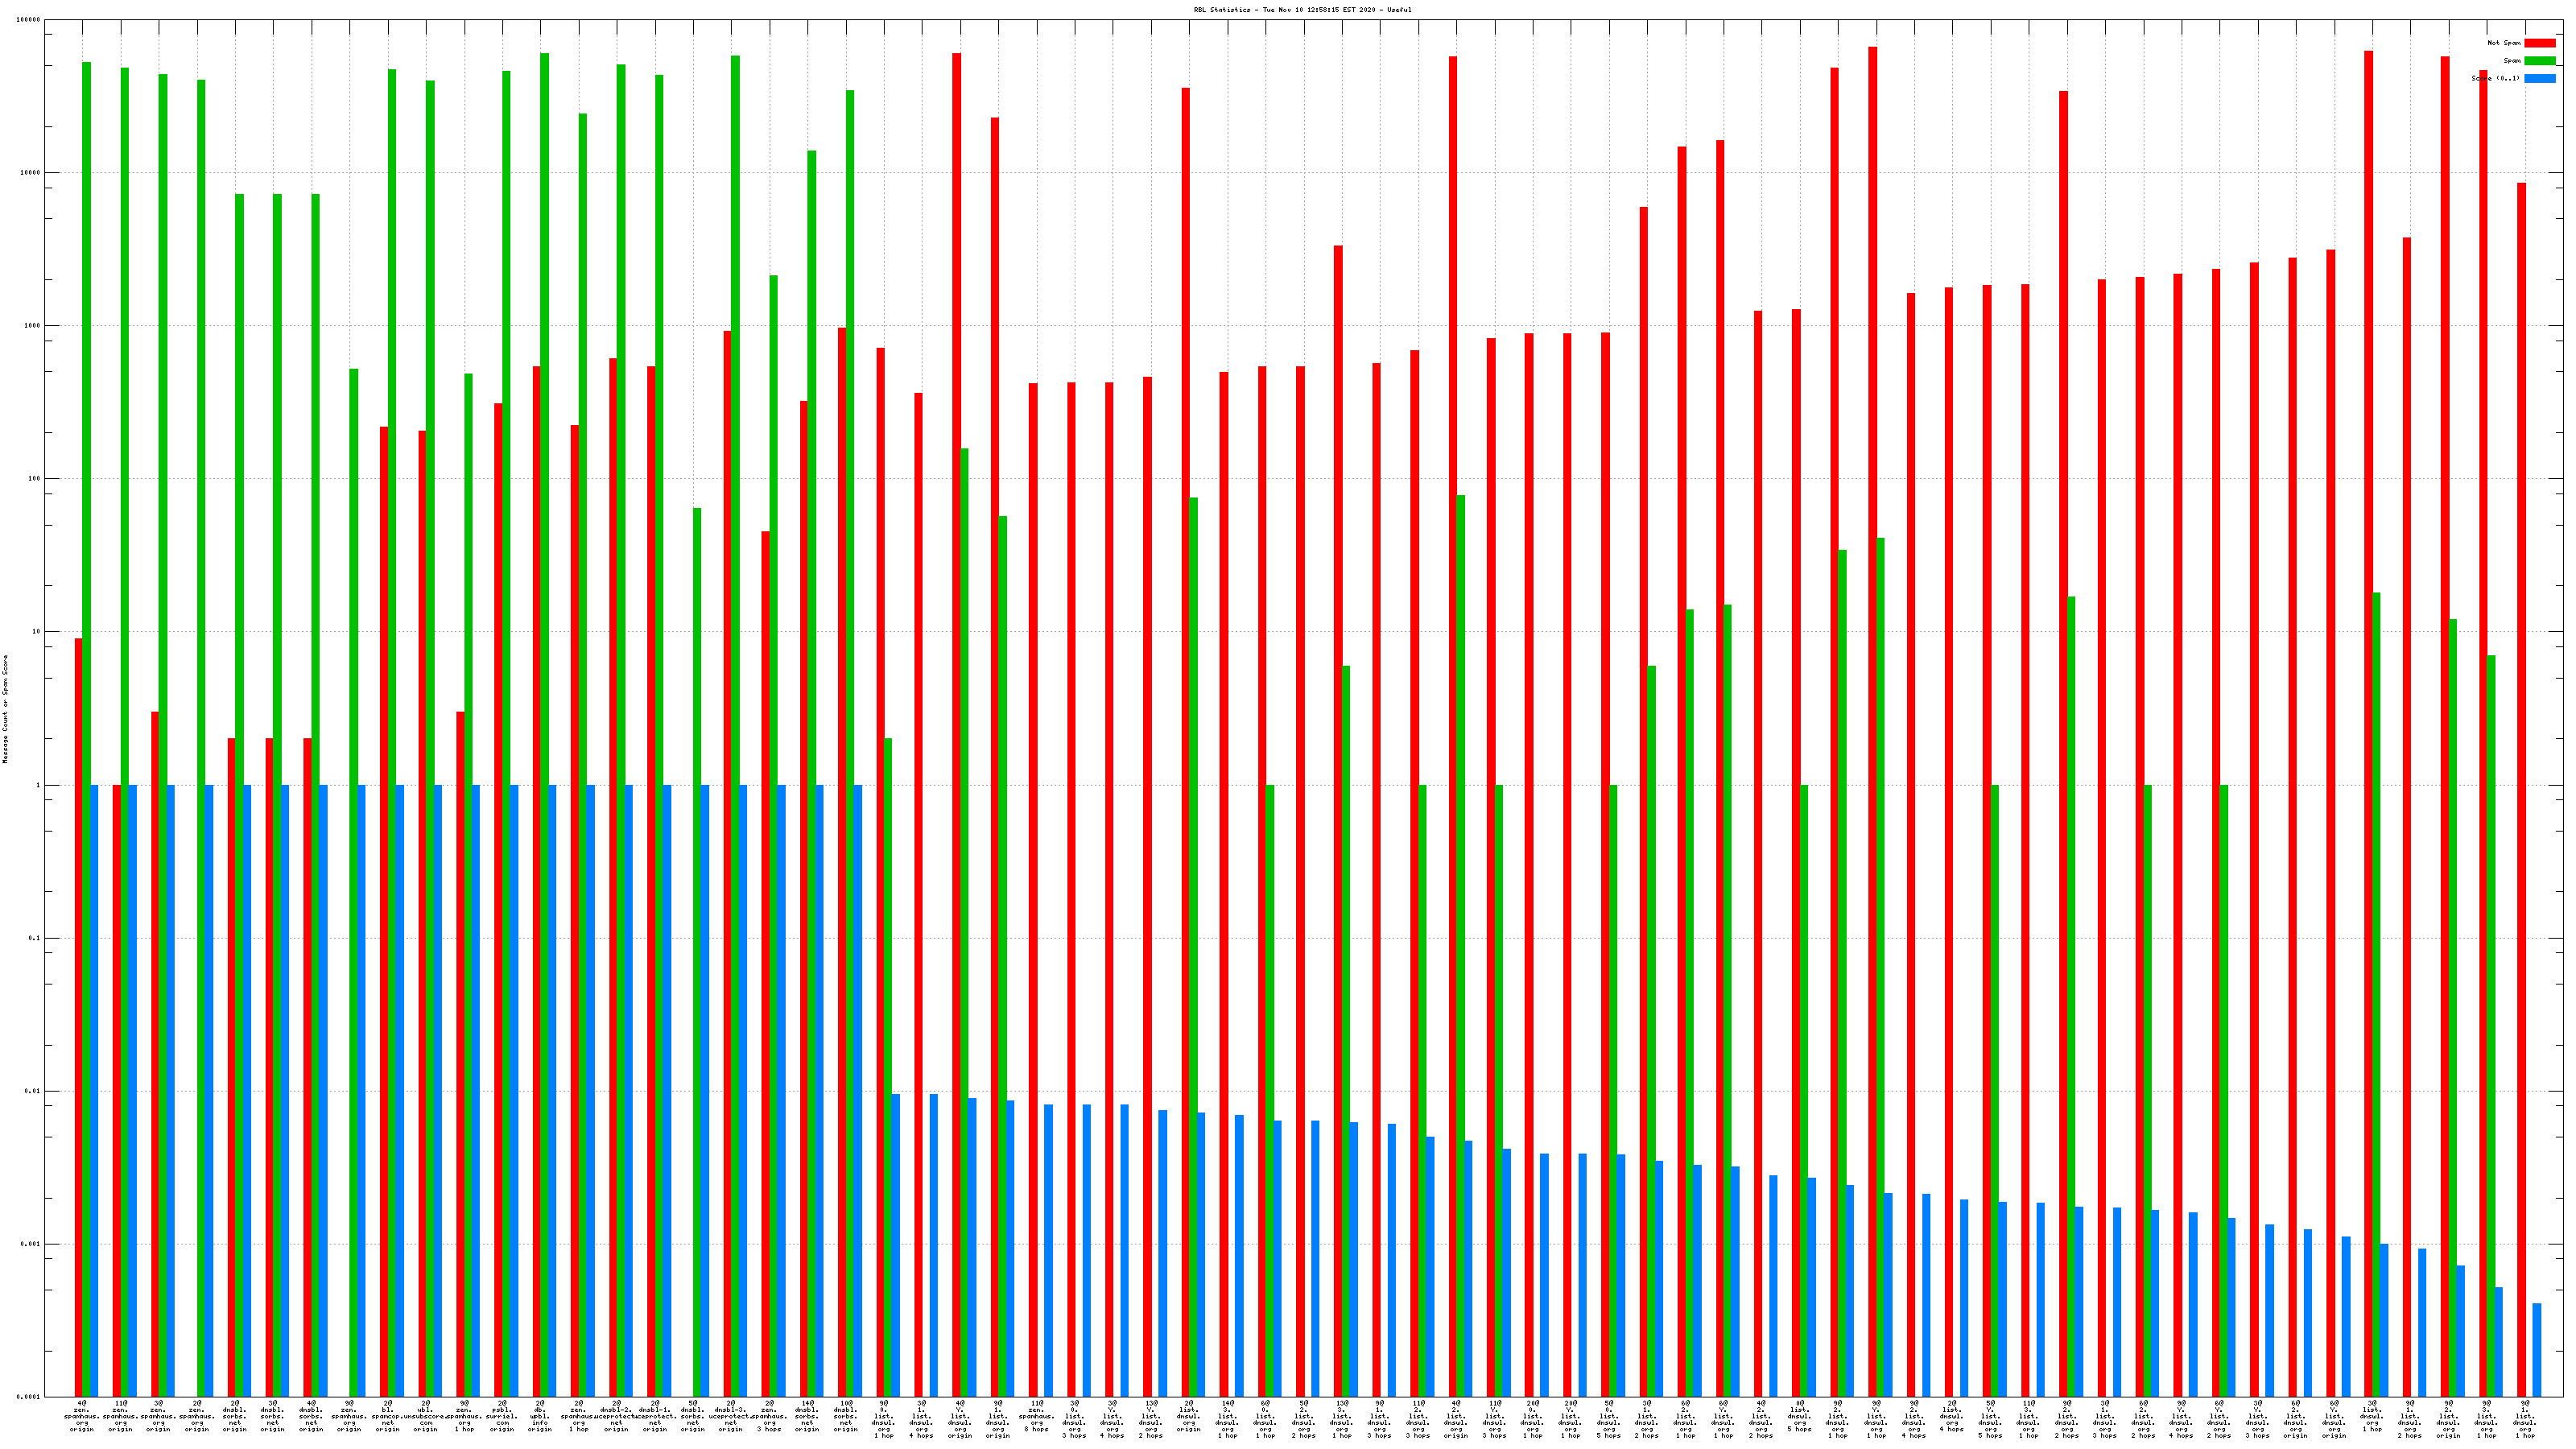Select the zen.spamhaus.org 8 hops label

tap(1037, 1416)
